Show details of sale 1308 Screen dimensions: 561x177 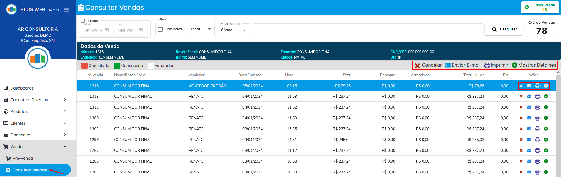point(546,118)
